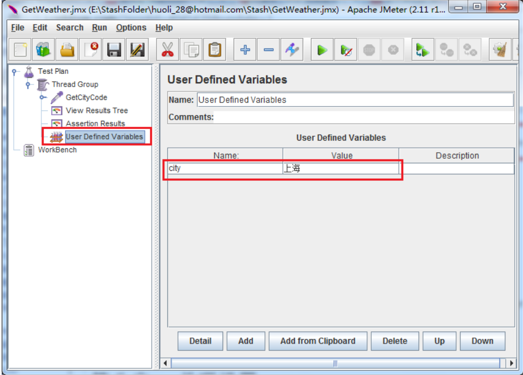Click the Paste clipboard icon

click(214, 50)
